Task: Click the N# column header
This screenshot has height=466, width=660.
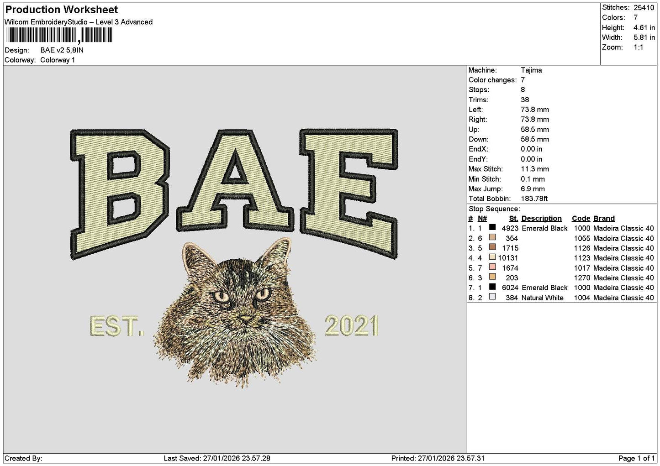Action: [482, 219]
